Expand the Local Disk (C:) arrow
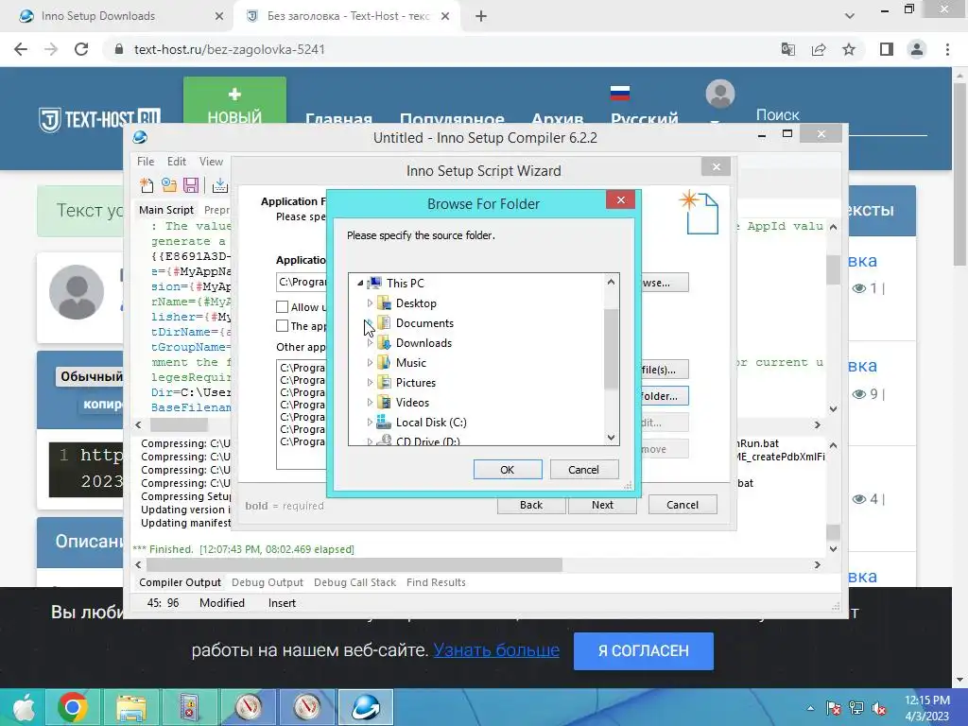Viewport: 968px width, 726px height. pyautogui.click(x=370, y=423)
